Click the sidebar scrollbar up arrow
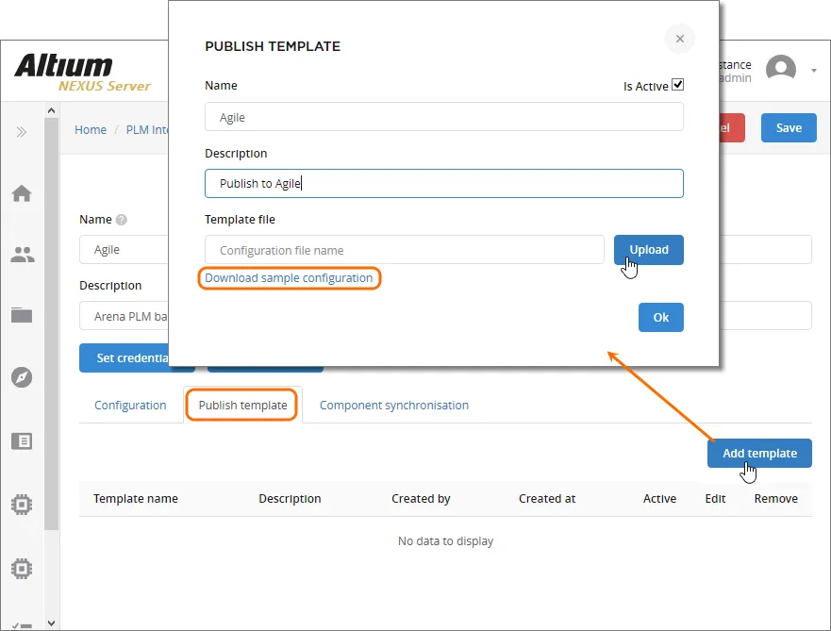This screenshot has width=831, height=631. click(52, 110)
